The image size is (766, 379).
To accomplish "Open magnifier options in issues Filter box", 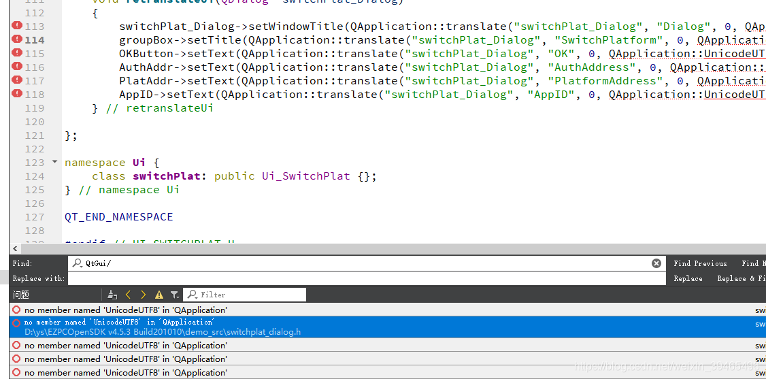I will pos(193,295).
